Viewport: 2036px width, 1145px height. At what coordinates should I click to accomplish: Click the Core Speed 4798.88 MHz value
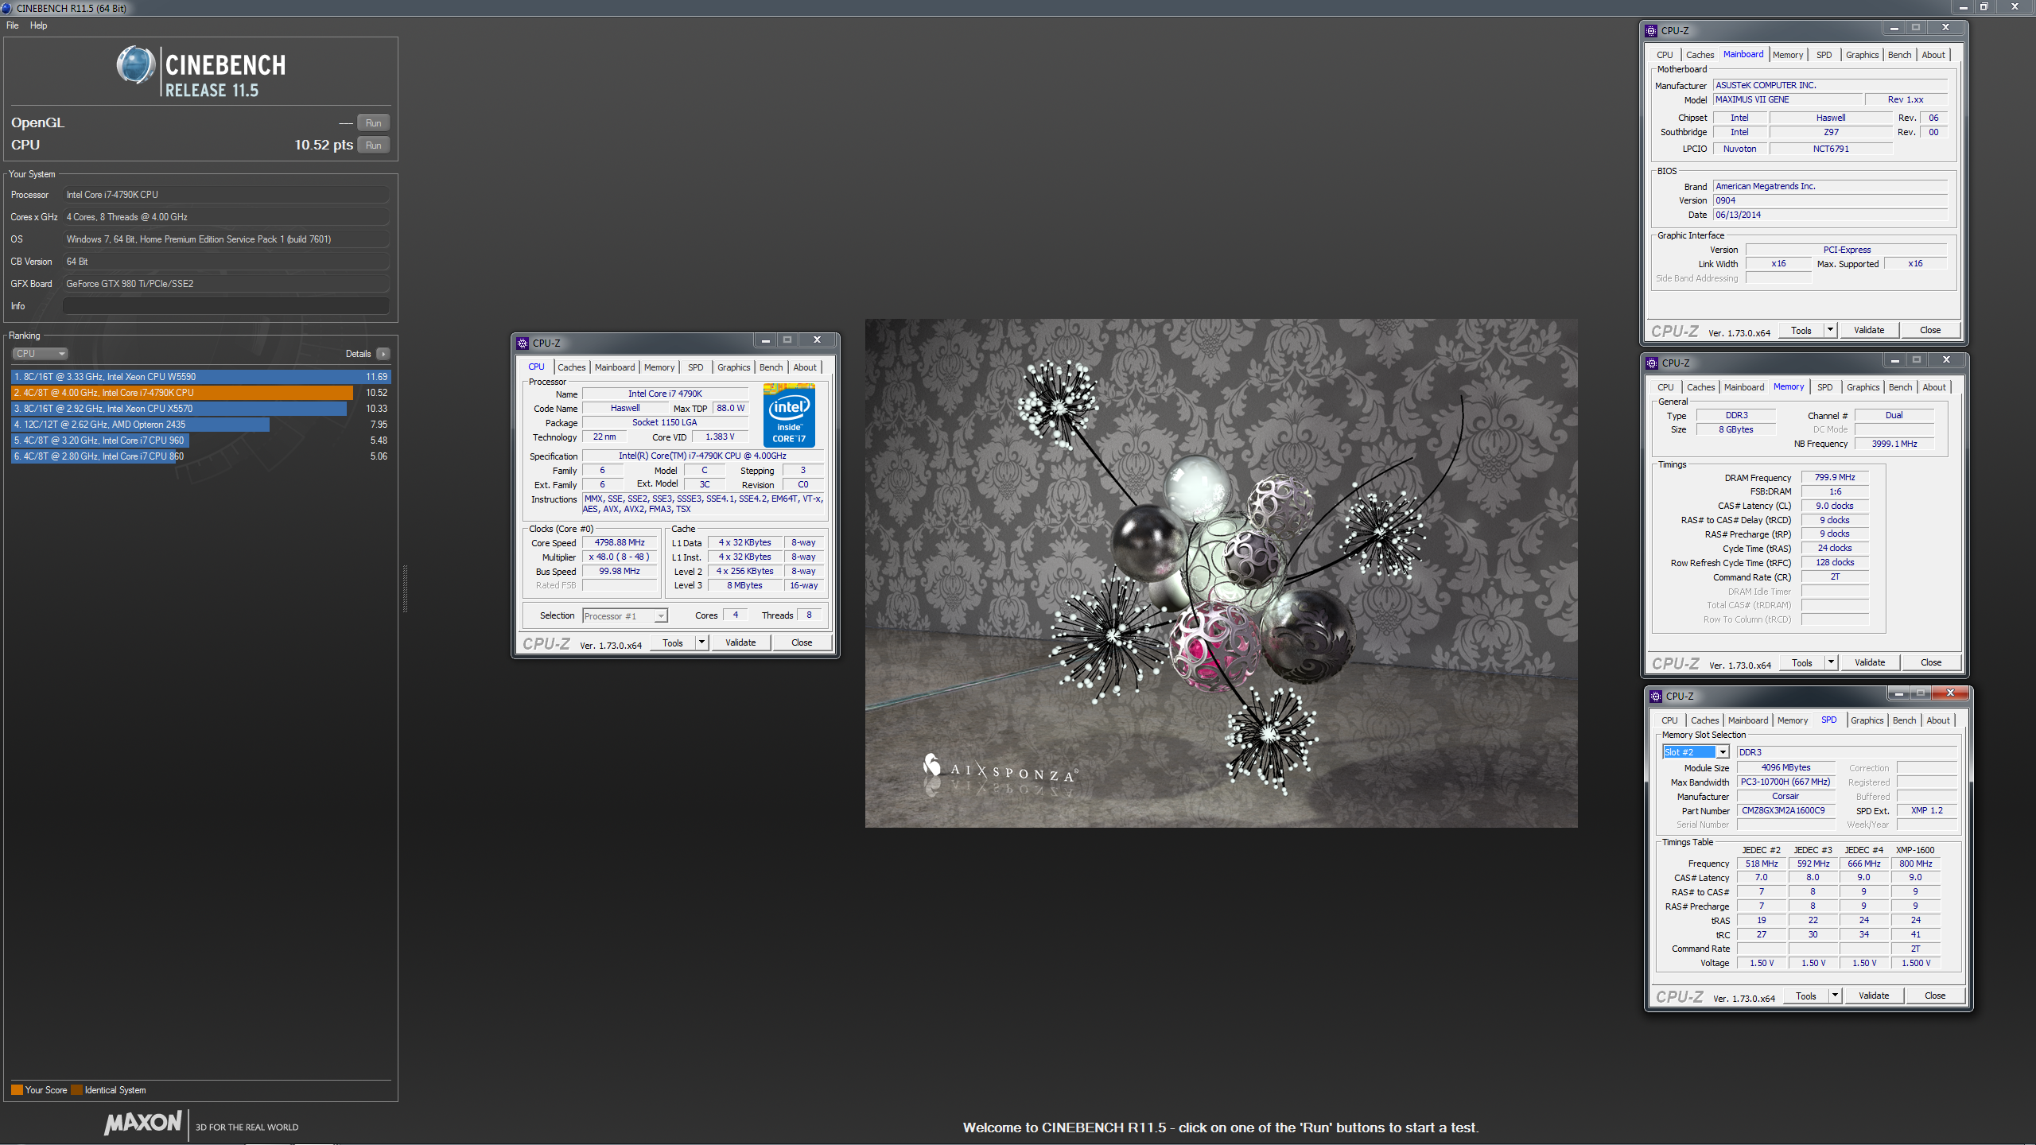[620, 543]
